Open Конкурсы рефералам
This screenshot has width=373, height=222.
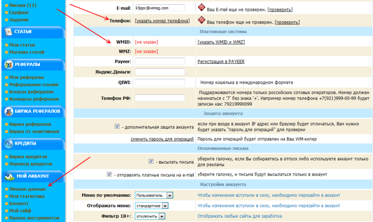coord(34,99)
